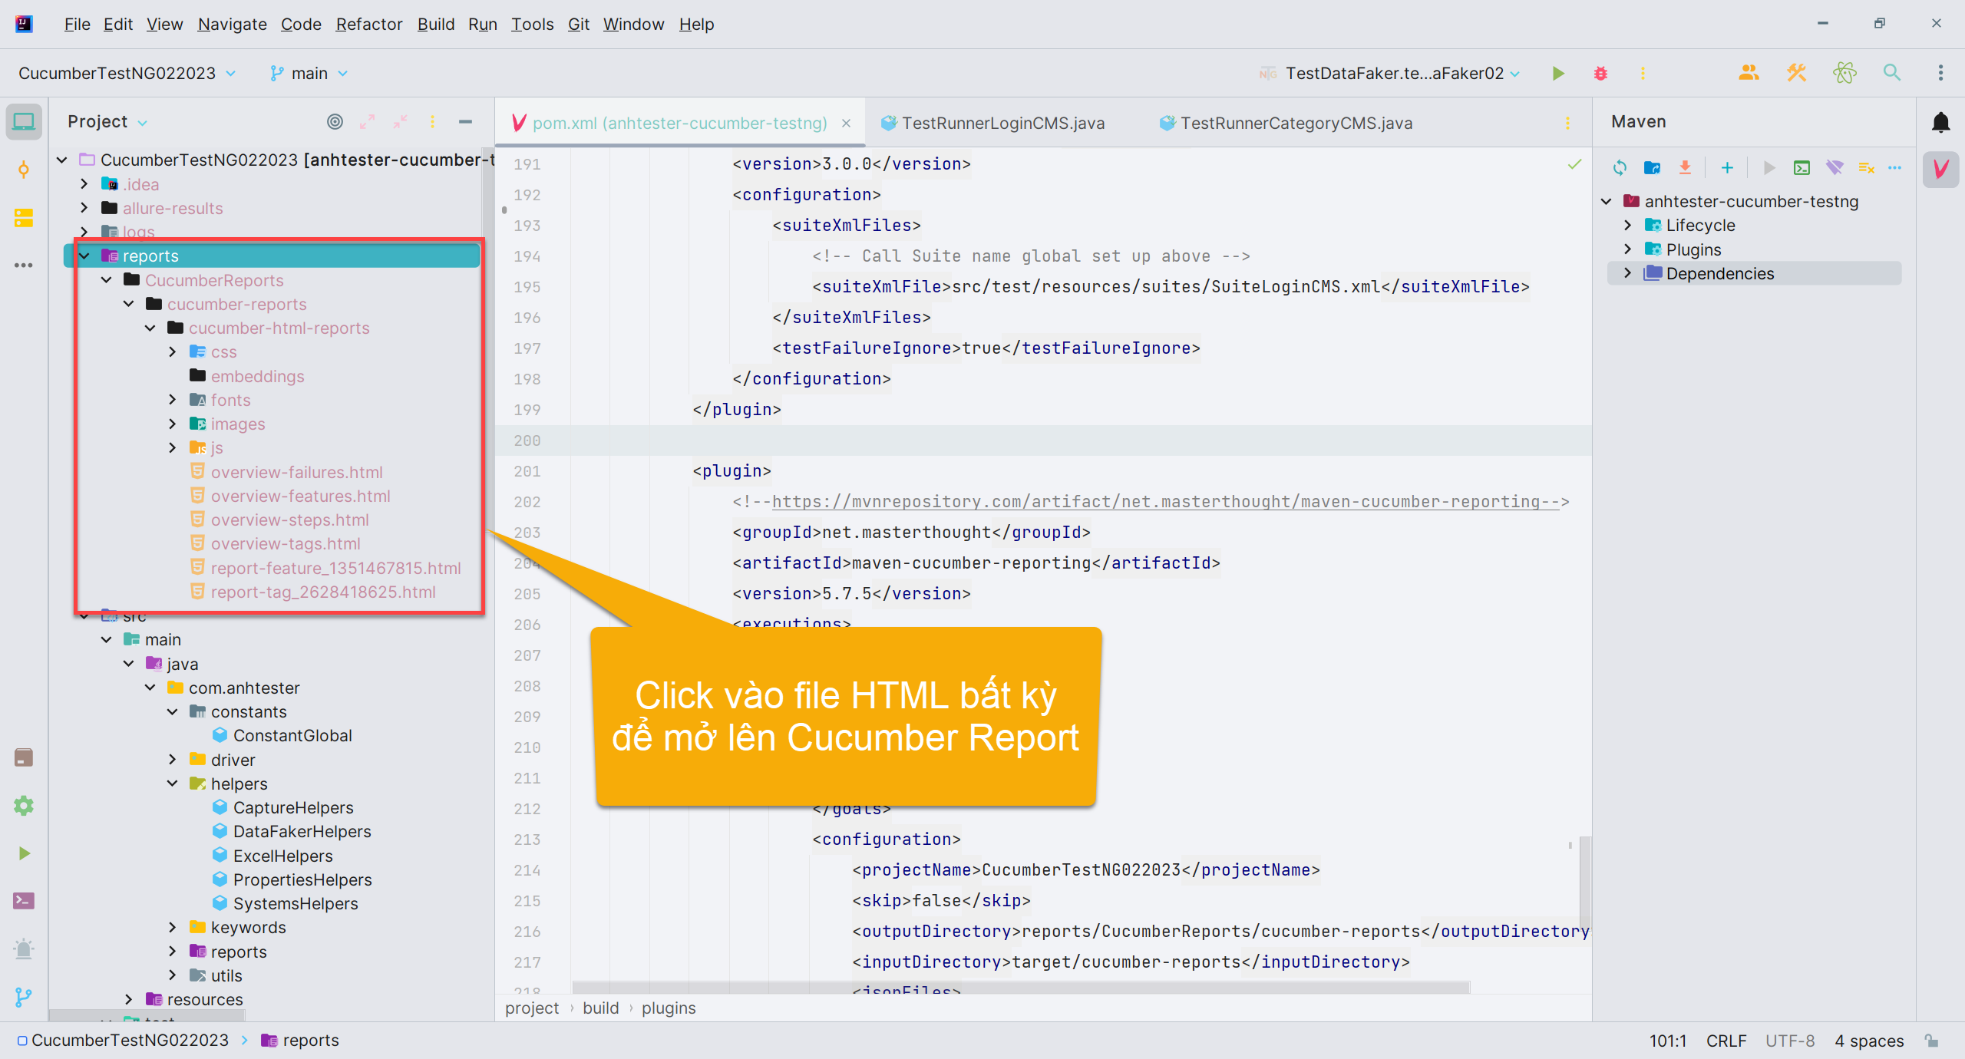
Task: Toggle Maven offline mode icon
Action: (x=1835, y=168)
